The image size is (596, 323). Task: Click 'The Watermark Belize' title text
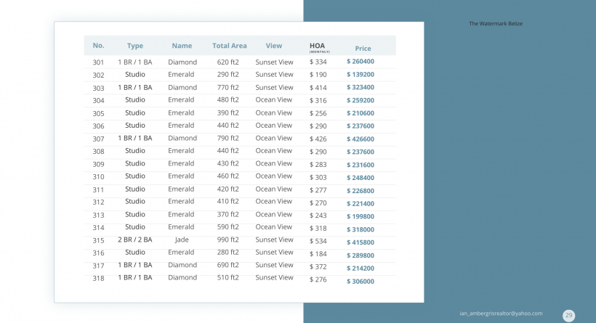(x=496, y=23)
